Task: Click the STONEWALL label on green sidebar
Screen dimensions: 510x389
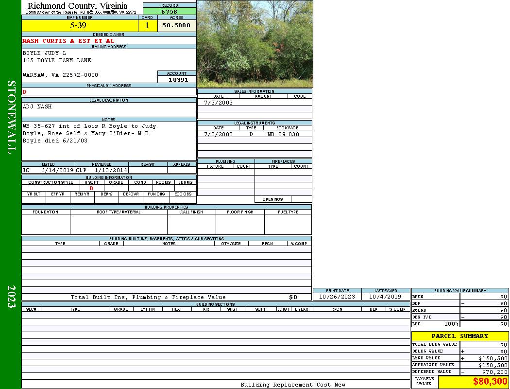Action: pyautogui.click(x=11, y=117)
